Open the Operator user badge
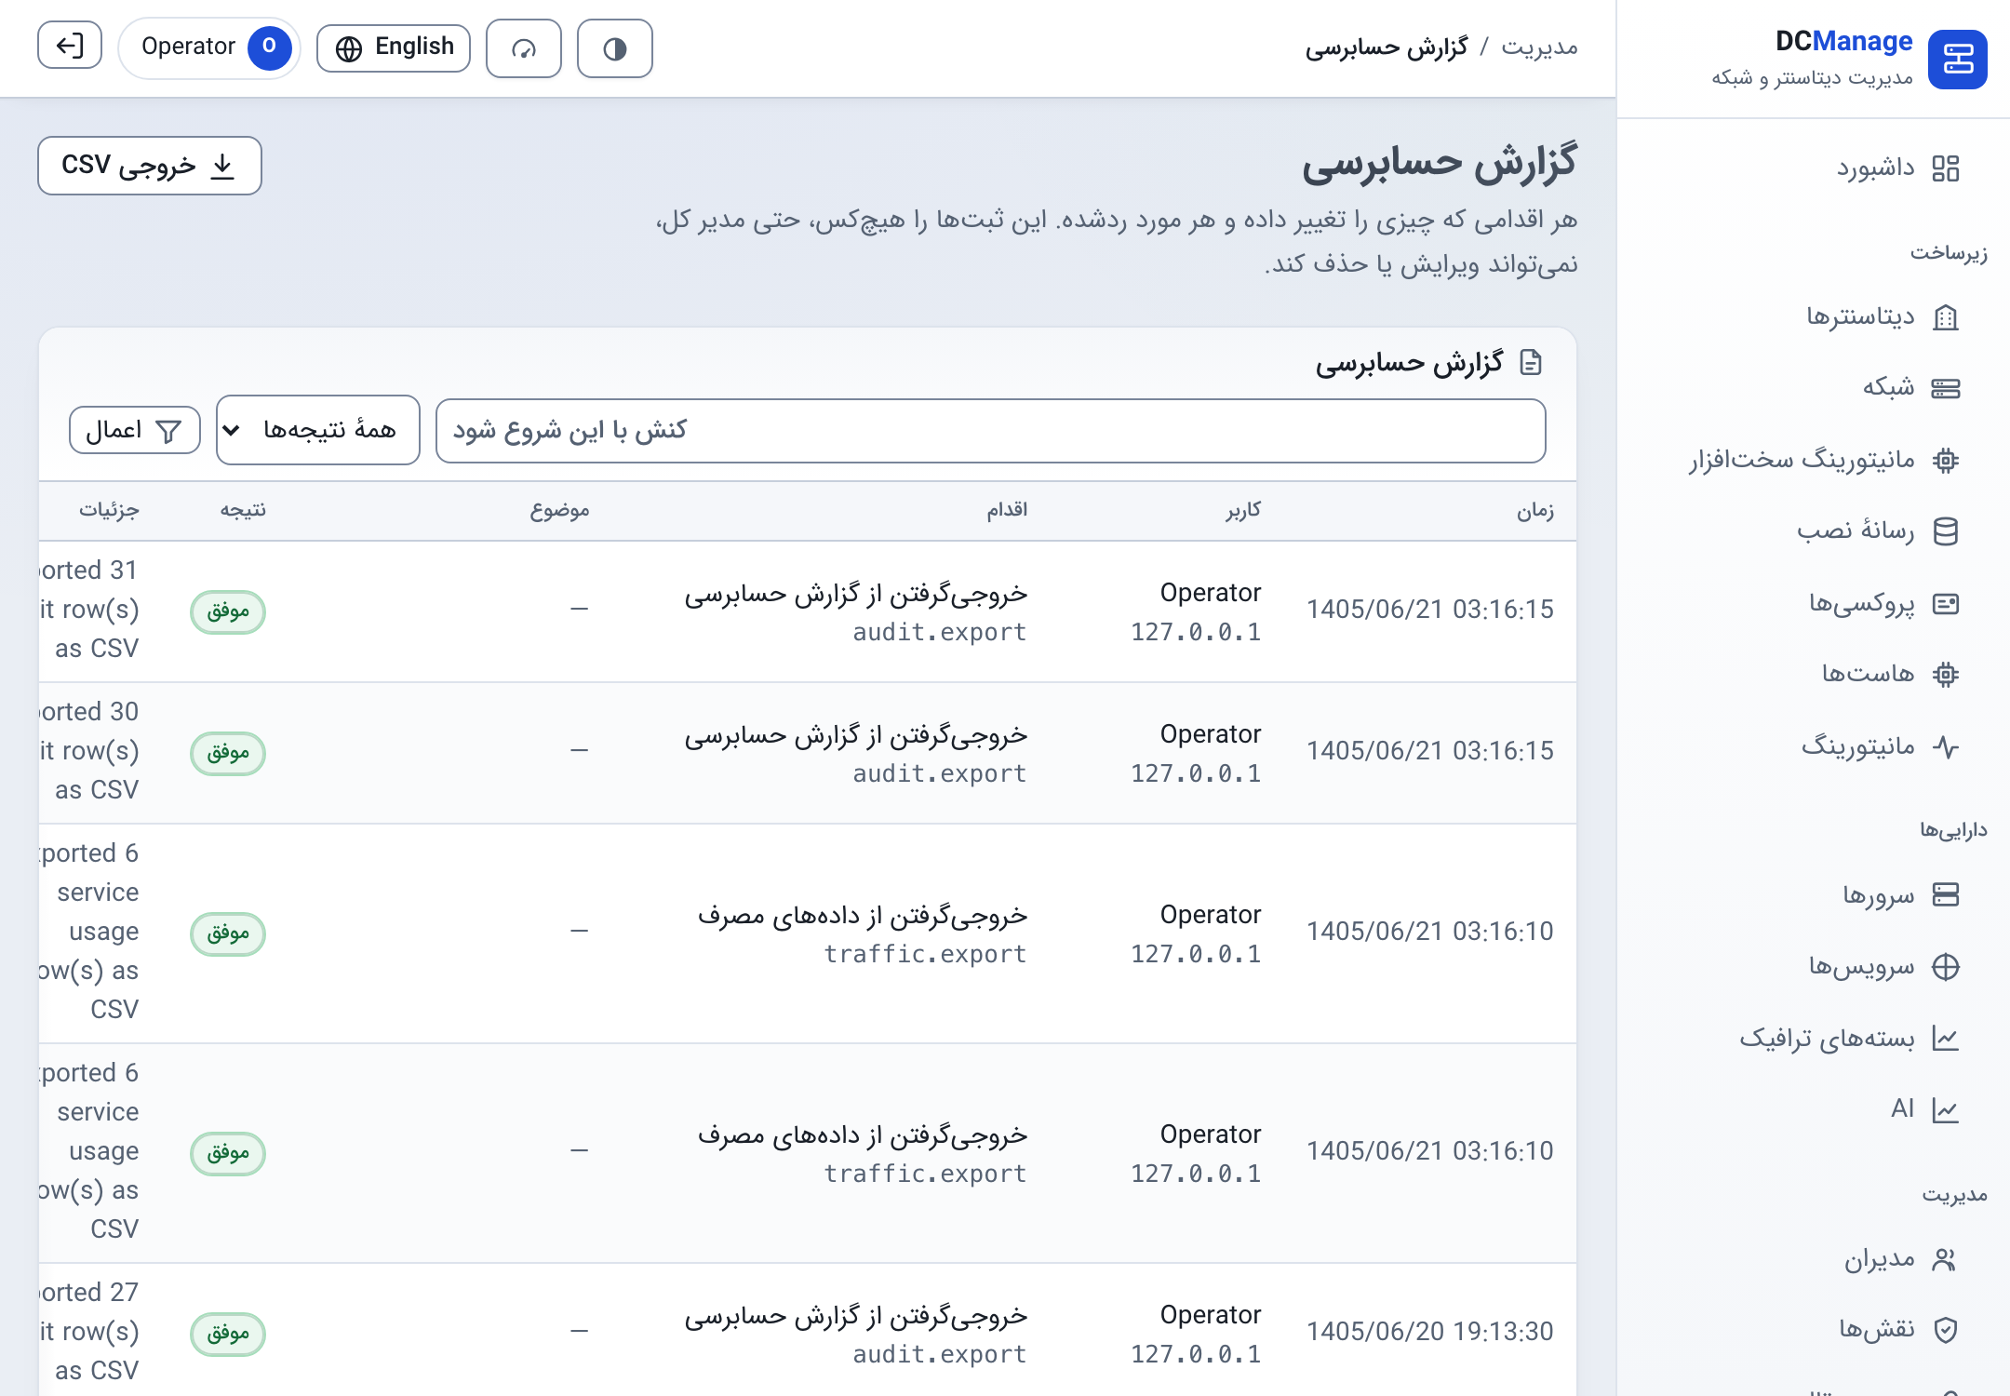This screenshot has height=1396, width=2010. 208,47
